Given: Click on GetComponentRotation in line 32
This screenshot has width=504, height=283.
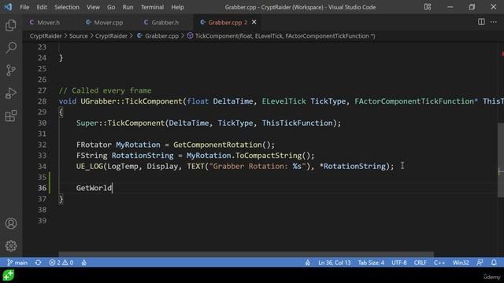Looking at the screenshot, I should click(x=217, y=145).
